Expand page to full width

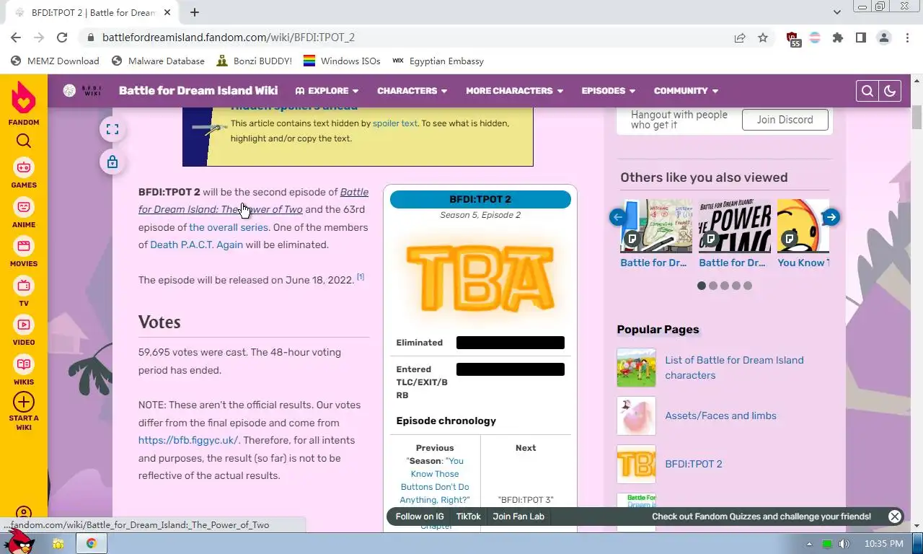tap(112, 130)
